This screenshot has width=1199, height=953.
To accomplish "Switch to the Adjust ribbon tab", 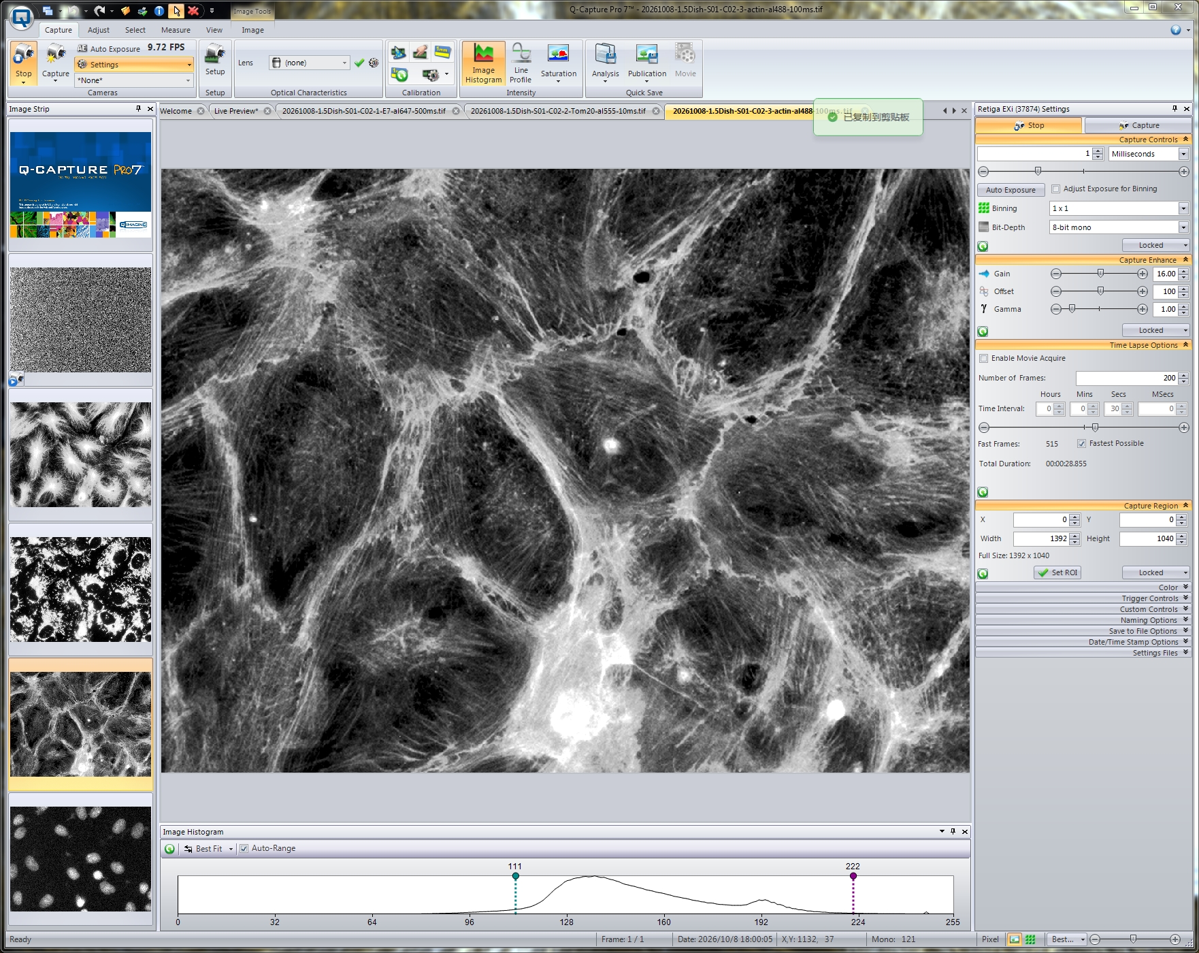I will click(x=99, y=30).
